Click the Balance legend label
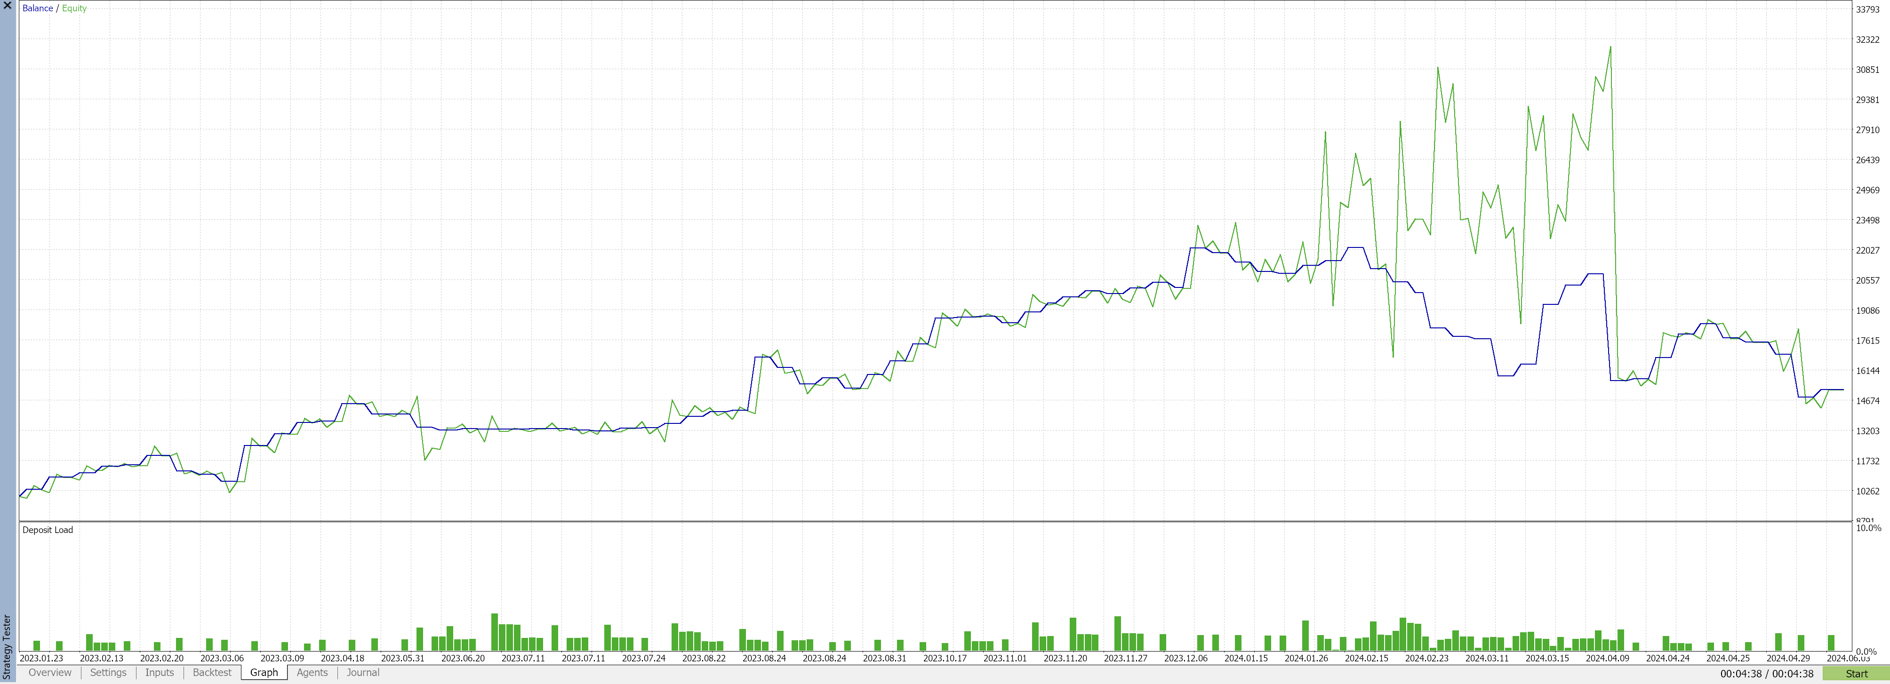The width and height of the screenshot is (1890, 684). pos(38,8)
